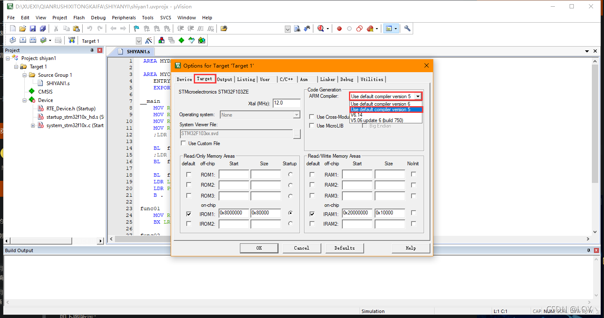Click the System Viewer File browse button
The width and height of the screenshot is (604, 318).
point(297,134)
